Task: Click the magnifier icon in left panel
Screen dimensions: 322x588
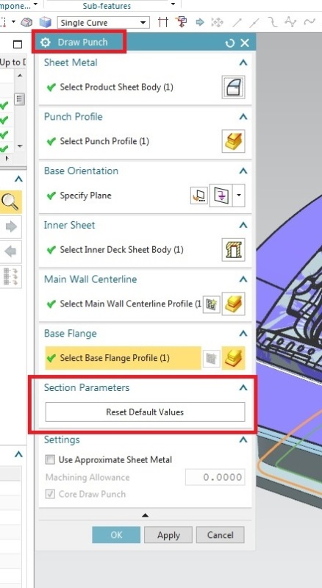Action: [x=10, y=201]
